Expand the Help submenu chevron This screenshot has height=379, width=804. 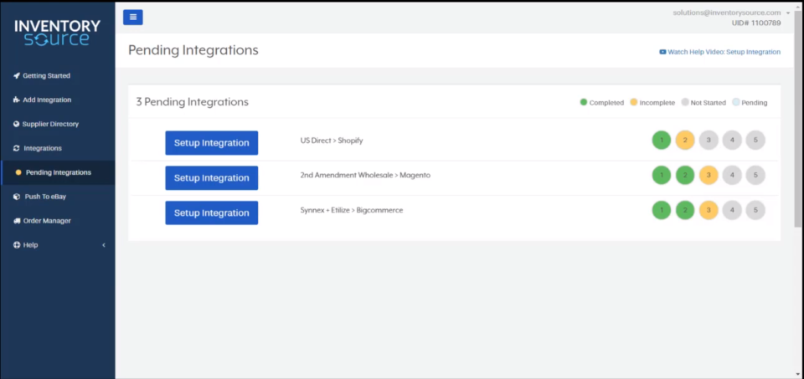[104, 245]
